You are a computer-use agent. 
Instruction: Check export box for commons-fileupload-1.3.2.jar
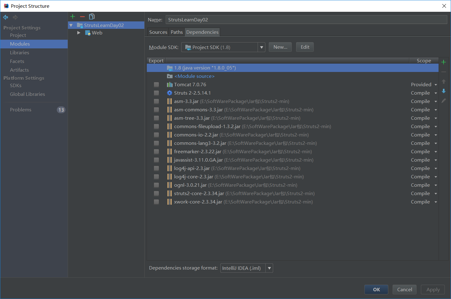coord(156,127)
